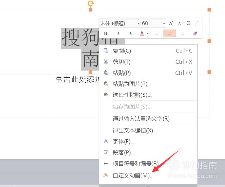Choose 退出文本编辑(X) from context menu

click(148, 131)
